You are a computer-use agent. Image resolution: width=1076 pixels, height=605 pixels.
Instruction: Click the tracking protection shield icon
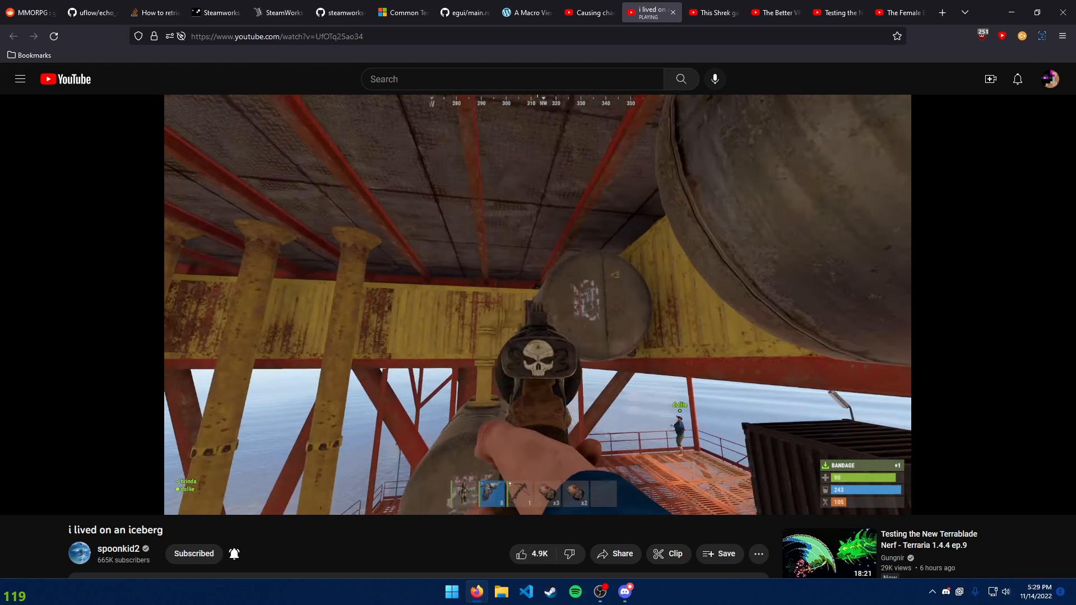138,36
